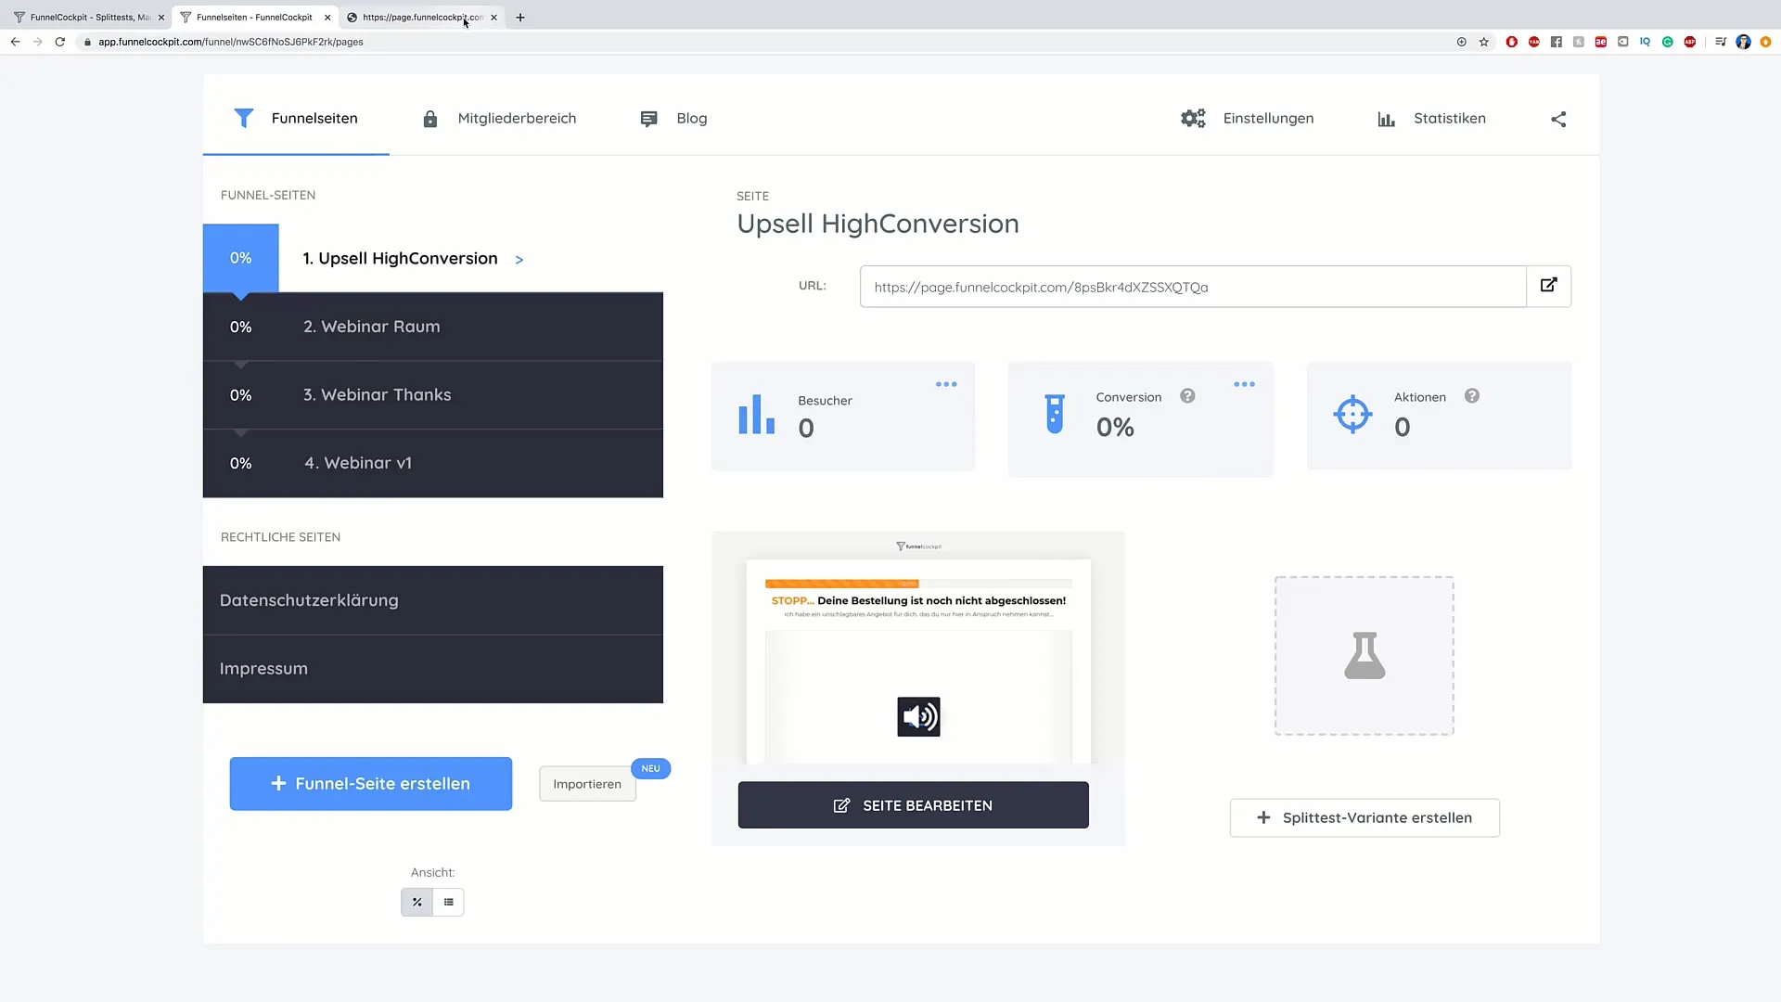Screen dimensions: 1781x1002
Task: Click SEITE BEARBEITEN button
Action: (914, 805)
